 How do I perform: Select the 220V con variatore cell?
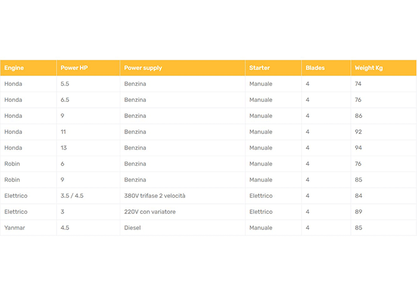coord(182,212)
